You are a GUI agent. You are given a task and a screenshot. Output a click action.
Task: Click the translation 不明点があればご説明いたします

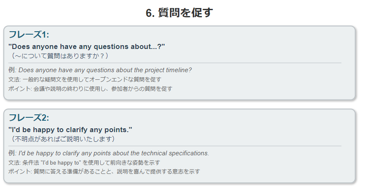pos(63,139)
